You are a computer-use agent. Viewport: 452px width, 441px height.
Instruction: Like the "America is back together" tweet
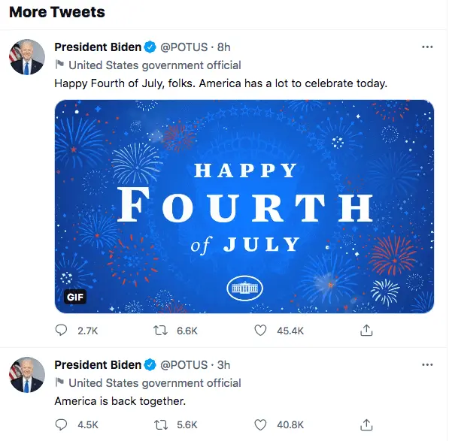(x=260, y=424)
